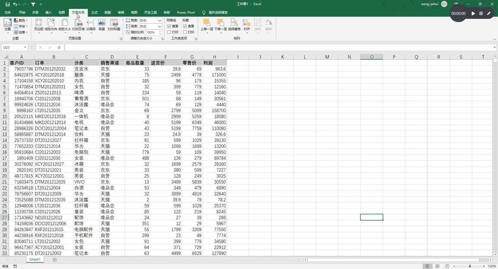Click the 打印区域 print area icon
Viewport: 498px width, 269px height.
point(78,26)
